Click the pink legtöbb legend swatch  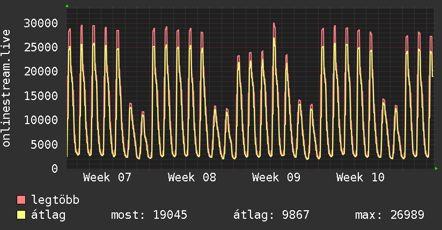21,200
